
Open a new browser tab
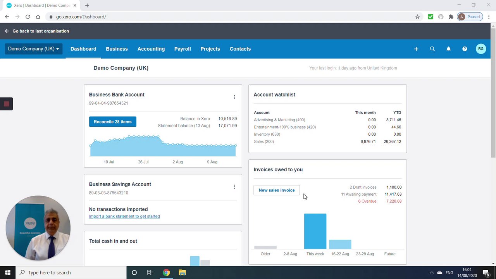coord(87,5)
